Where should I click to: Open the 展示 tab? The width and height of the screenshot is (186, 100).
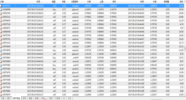click(x=9, y=98)
